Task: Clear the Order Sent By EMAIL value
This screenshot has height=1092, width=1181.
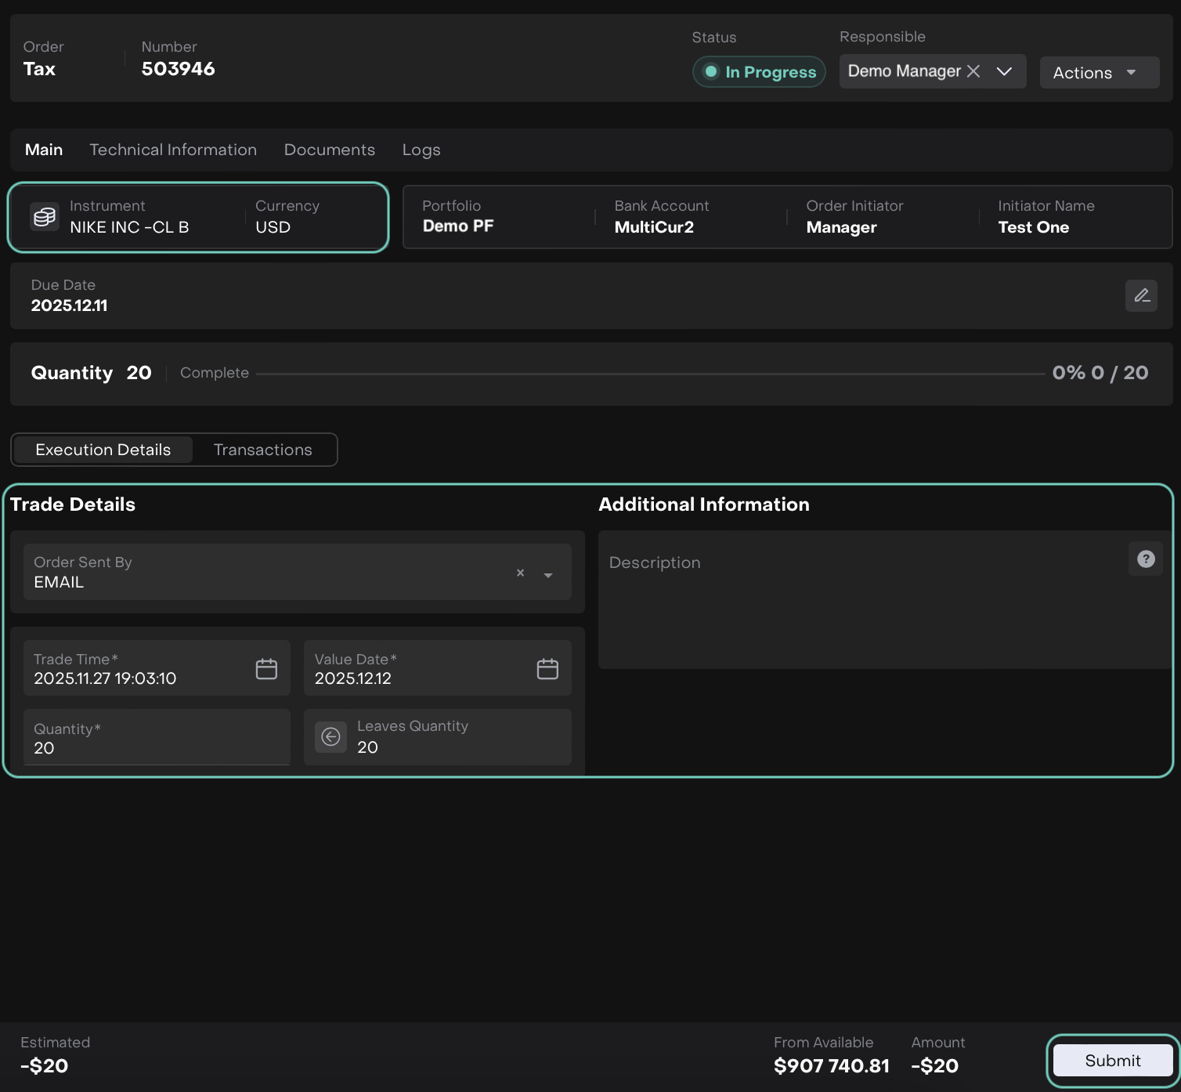Action: [x=520, y=573]
